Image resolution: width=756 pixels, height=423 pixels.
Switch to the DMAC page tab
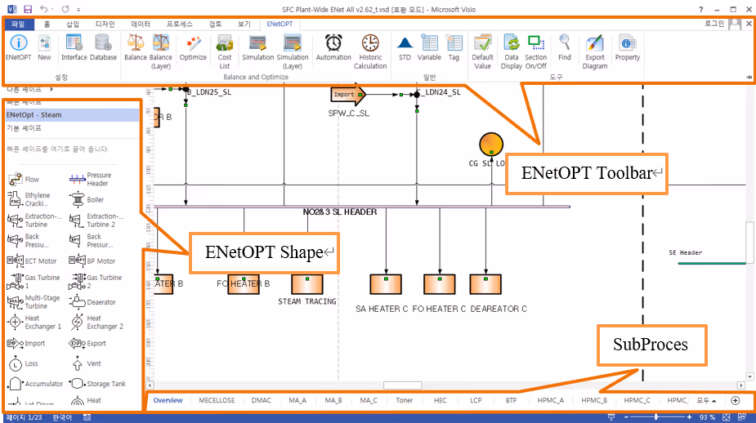pos(262,400)
